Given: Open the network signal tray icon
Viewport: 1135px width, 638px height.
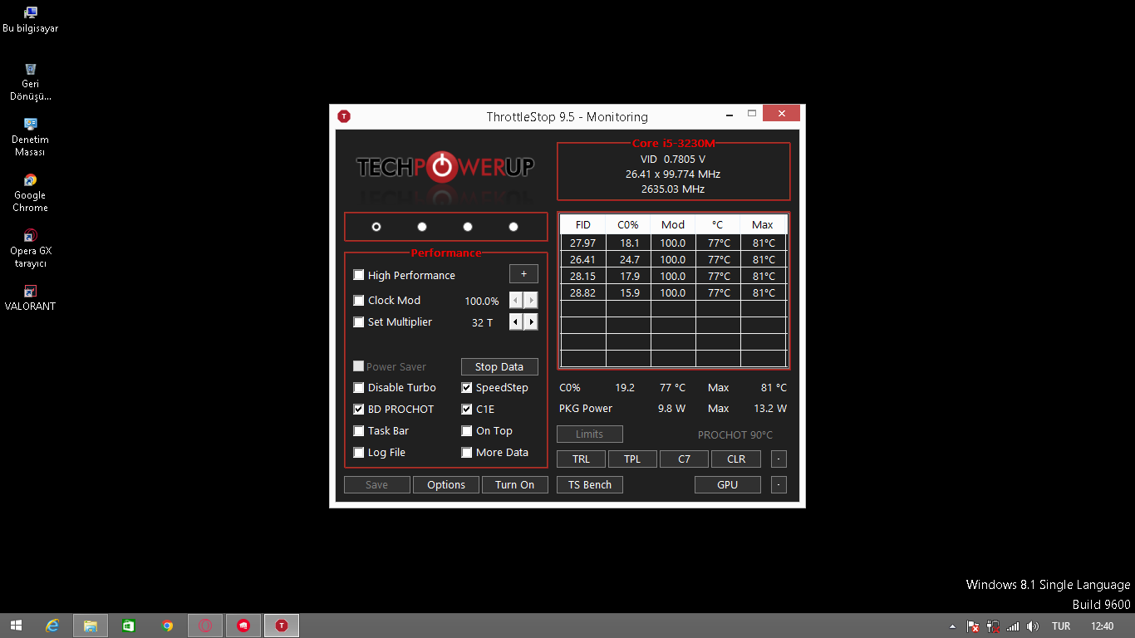Looking at the screenshot, I should point(1013,626).
